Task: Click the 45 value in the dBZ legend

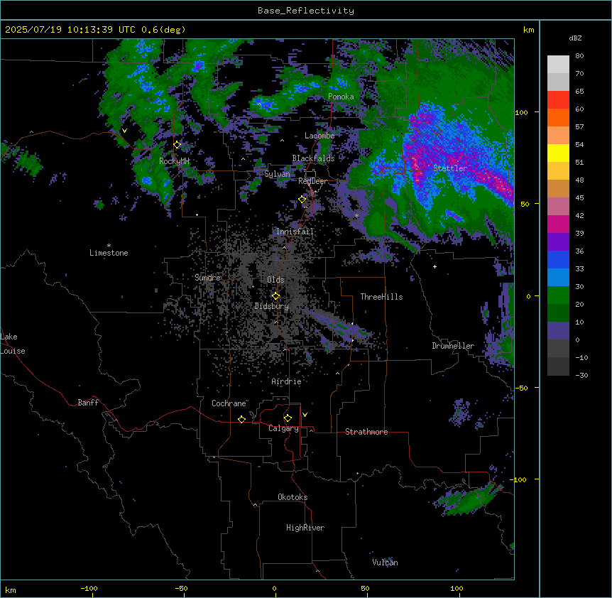Action: [x=579, y=198]
